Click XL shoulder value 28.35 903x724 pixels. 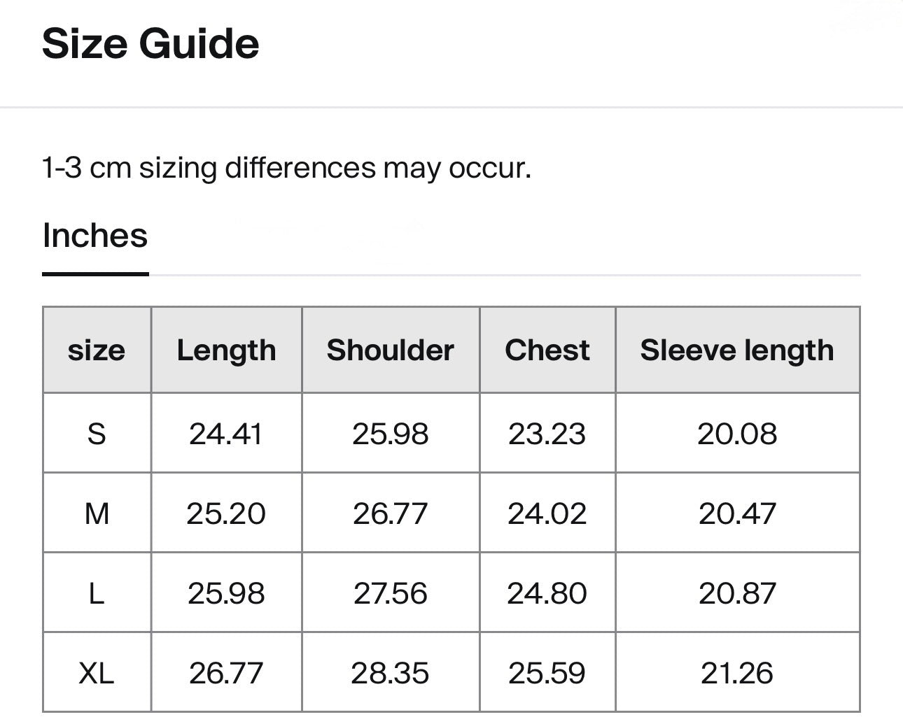click(390, 673)
